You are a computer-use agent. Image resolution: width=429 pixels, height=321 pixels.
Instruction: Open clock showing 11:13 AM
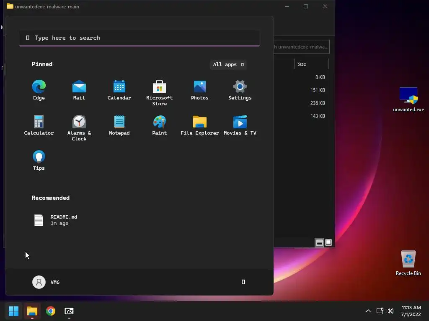point(411,311)
